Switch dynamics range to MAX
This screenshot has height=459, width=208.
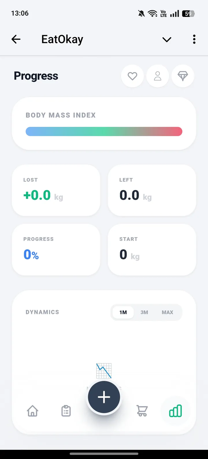(168, 312)
